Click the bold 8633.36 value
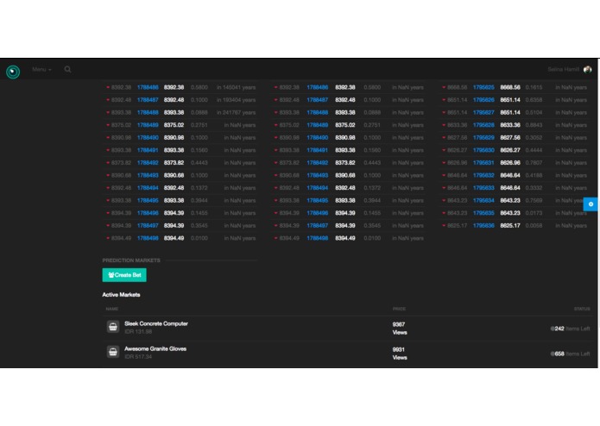600x426 pixels. tap(510, 125)
